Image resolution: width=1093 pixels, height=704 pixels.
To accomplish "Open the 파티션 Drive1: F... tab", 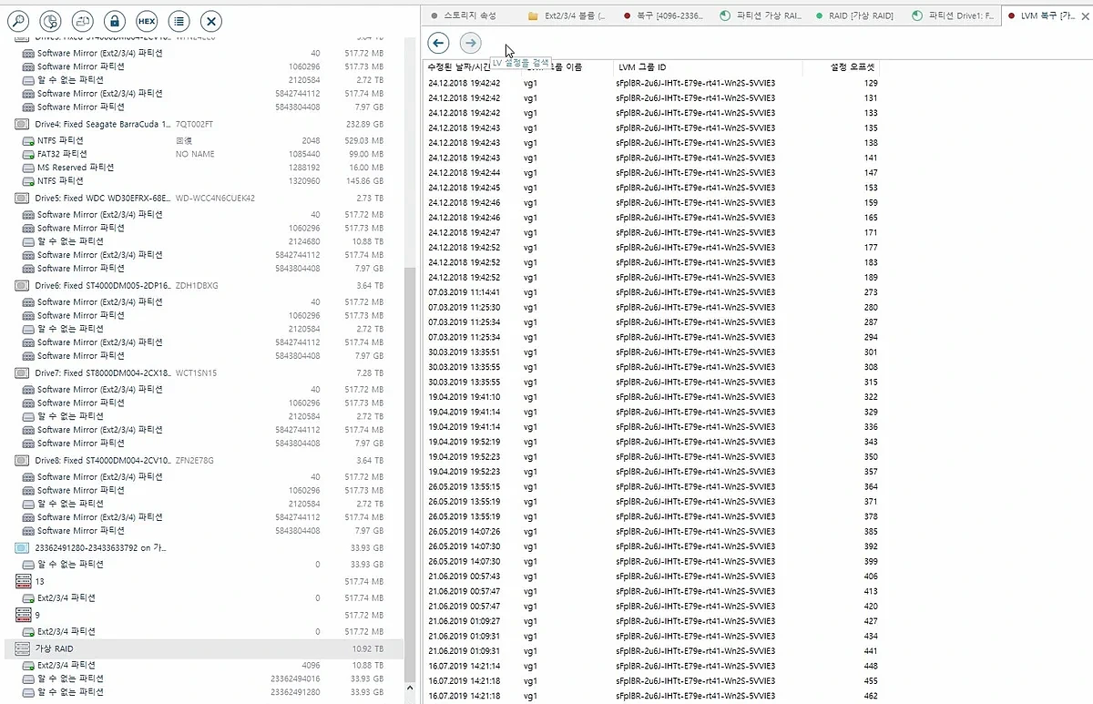I will (x=953, y=15).
